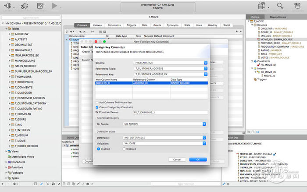Click the gear settings icon at bottom left

(14, 184)
